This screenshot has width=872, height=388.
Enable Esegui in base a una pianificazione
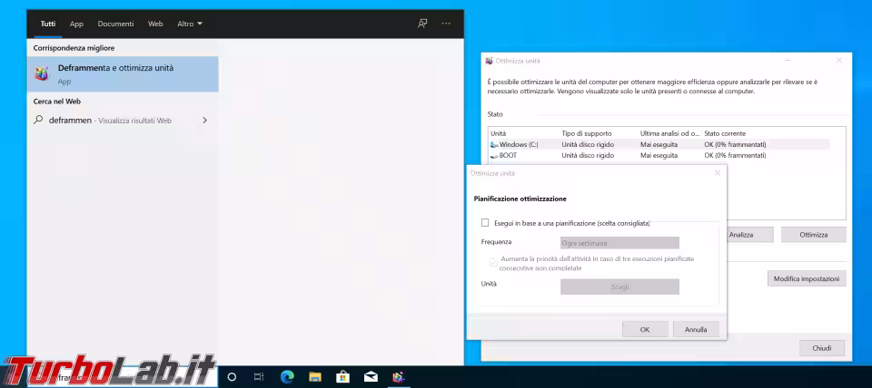(485, 222)
